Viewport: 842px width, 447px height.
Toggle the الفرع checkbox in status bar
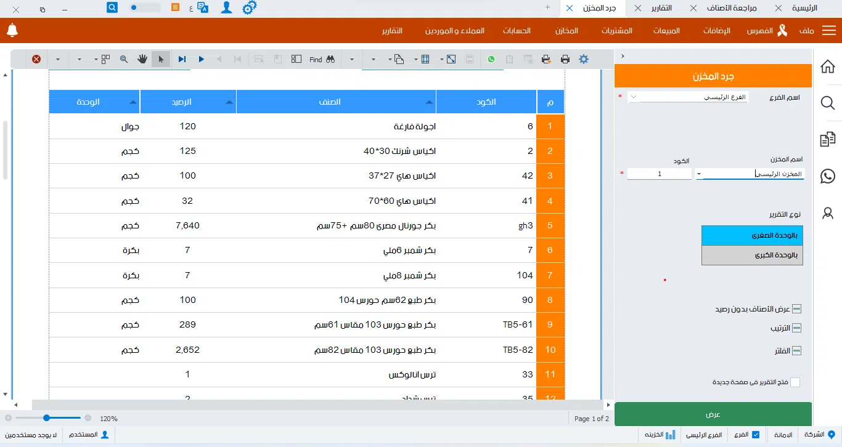[756, 435]
